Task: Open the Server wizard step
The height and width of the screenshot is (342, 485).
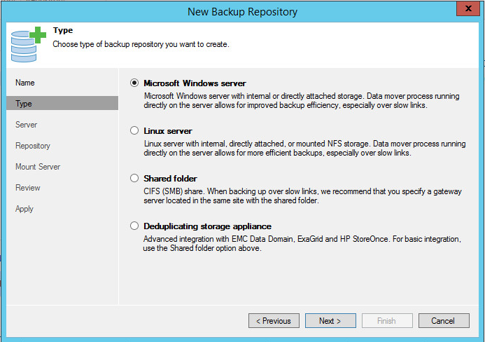Action: pyautogui.click(x=27, y=125)
